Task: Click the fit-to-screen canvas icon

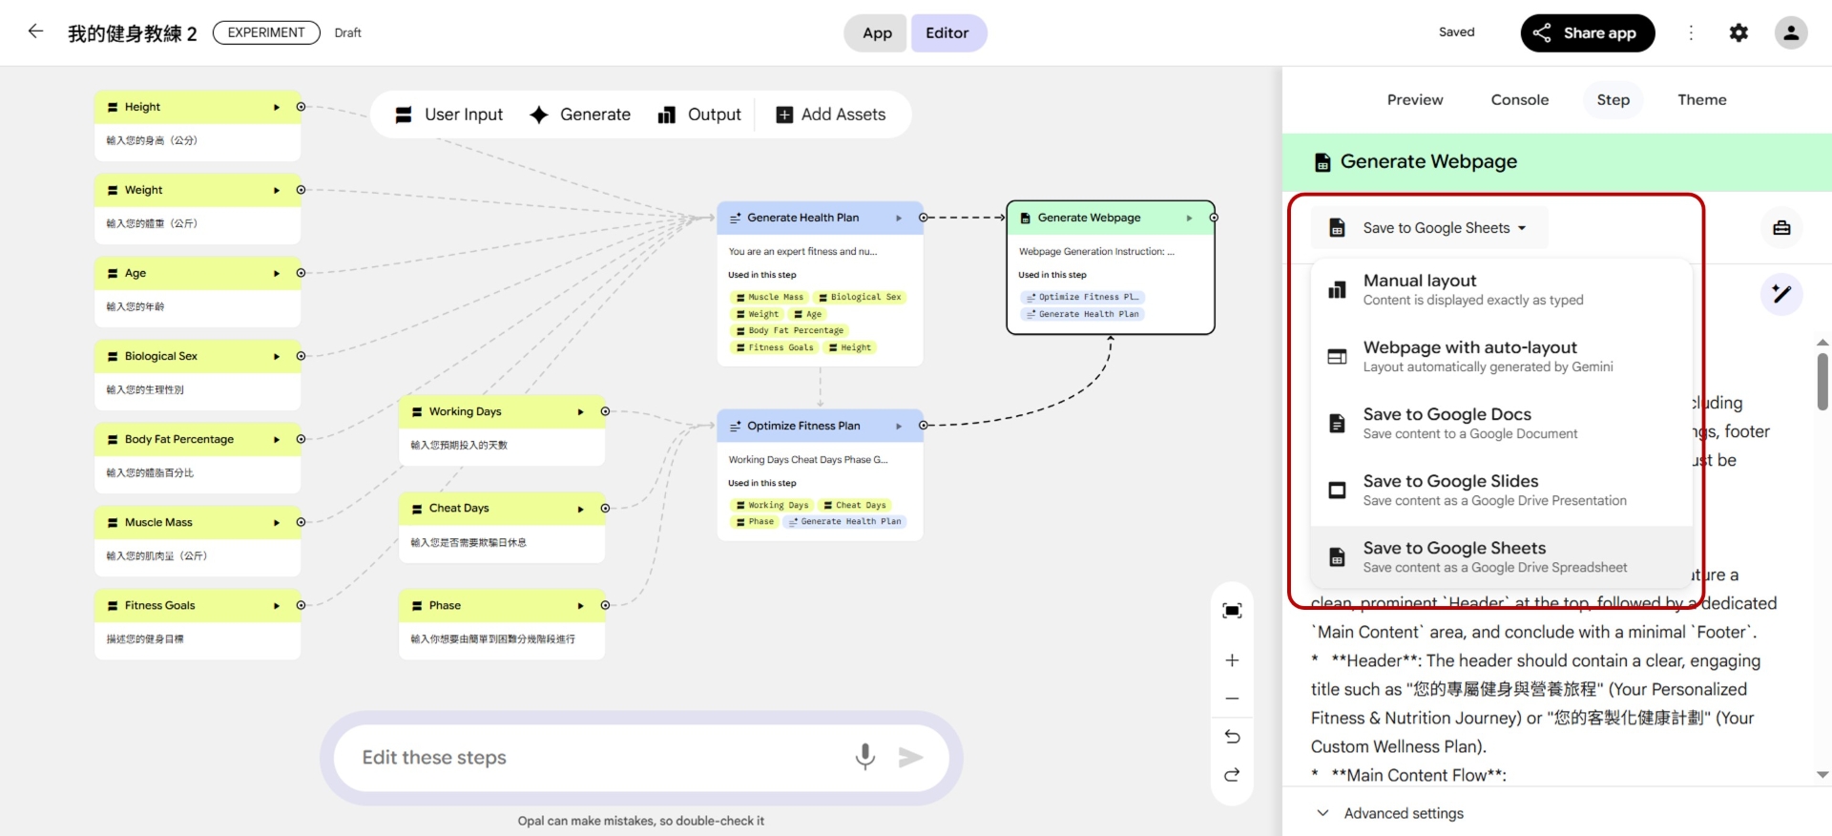Action: pos(1232,611)
